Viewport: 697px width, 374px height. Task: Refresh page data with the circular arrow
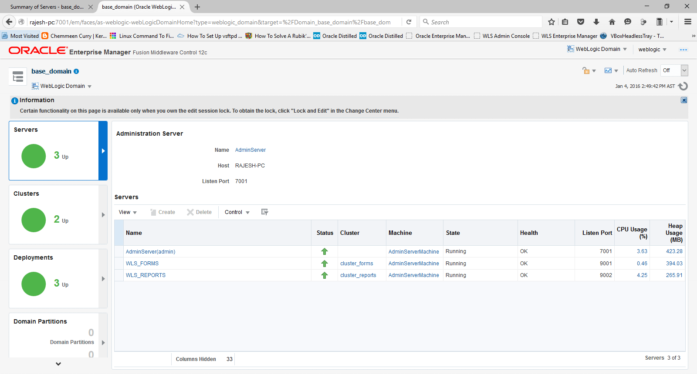[683, 86]
